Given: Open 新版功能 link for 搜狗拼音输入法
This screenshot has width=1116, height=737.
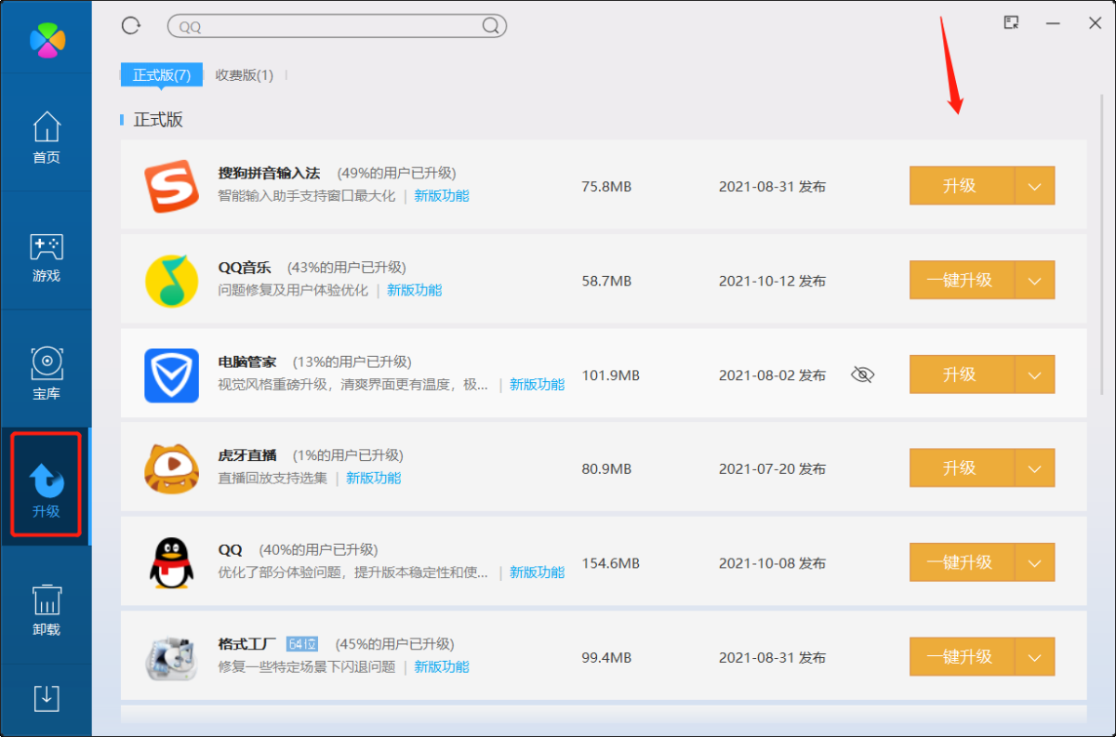Looking at the screenshot, I should click(x=442, y=196).
